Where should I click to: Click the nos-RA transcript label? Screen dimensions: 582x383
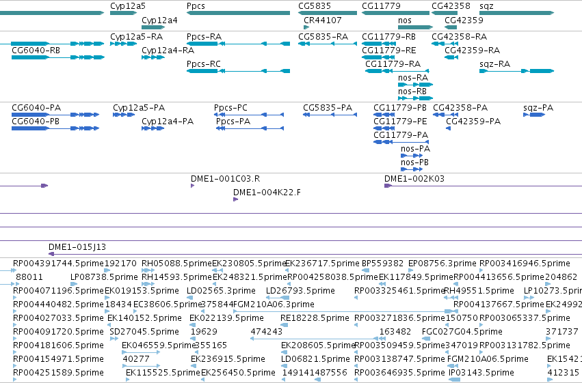[x=413, y=78]
